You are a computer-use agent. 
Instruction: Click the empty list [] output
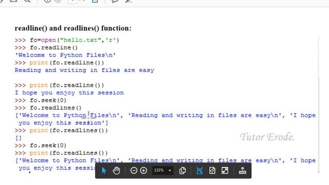coord(19,138)
